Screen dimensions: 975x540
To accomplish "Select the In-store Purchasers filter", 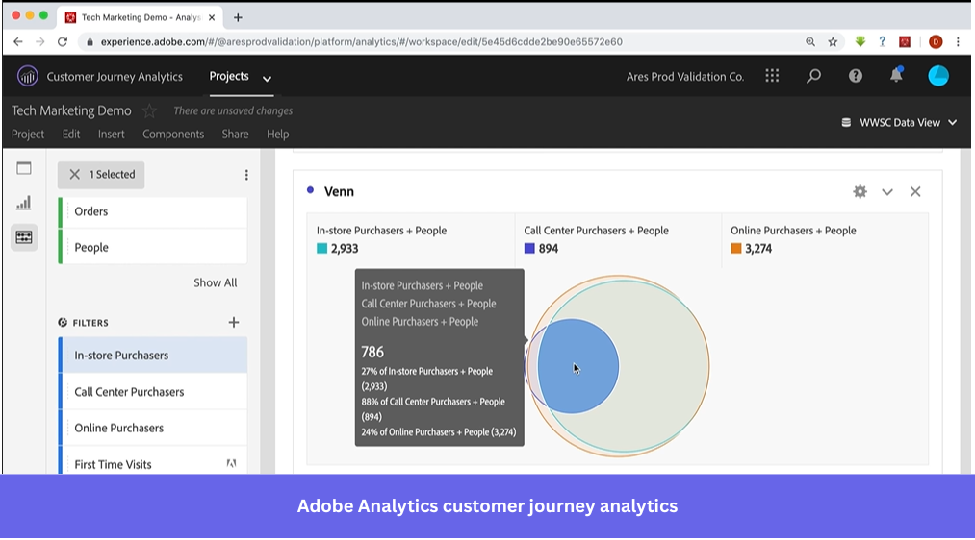I will pyautogui.click(x=152, y=356).
